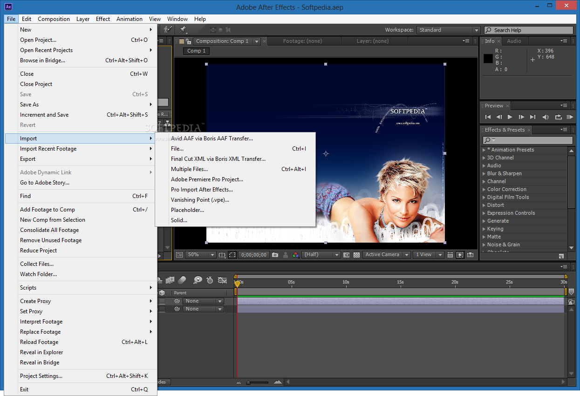Jump to first frame in Preview panel

[488, 117]
